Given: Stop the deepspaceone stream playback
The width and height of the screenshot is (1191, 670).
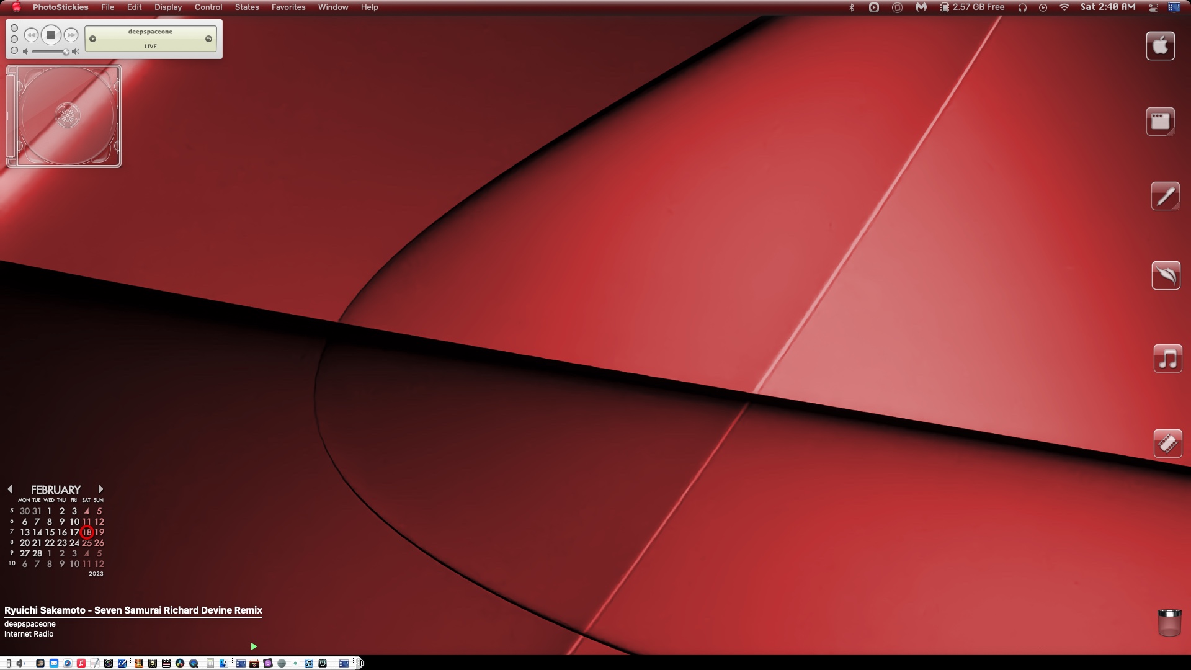Looking at the screenshot, I should (51, 35).
